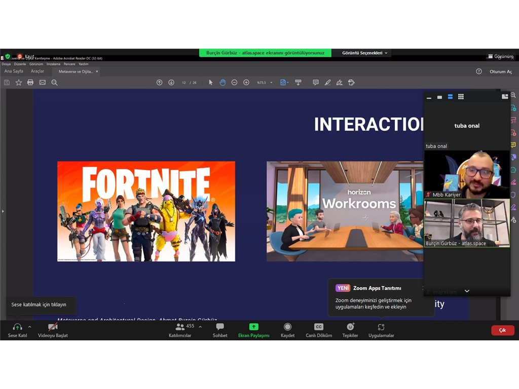Open the sign document pen icon
The width and height of the screenshot is (519, 389).
[340, 83]
